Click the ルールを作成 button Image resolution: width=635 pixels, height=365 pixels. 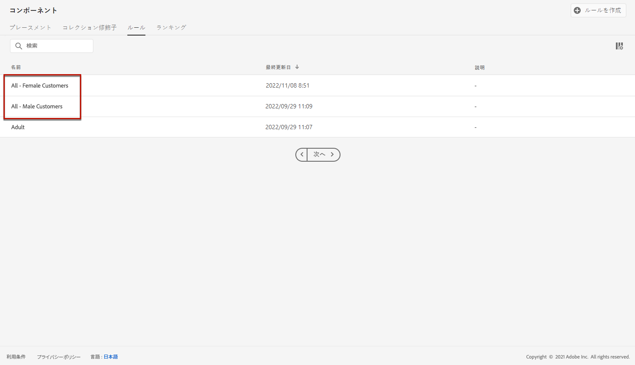[x=598, y=10]
